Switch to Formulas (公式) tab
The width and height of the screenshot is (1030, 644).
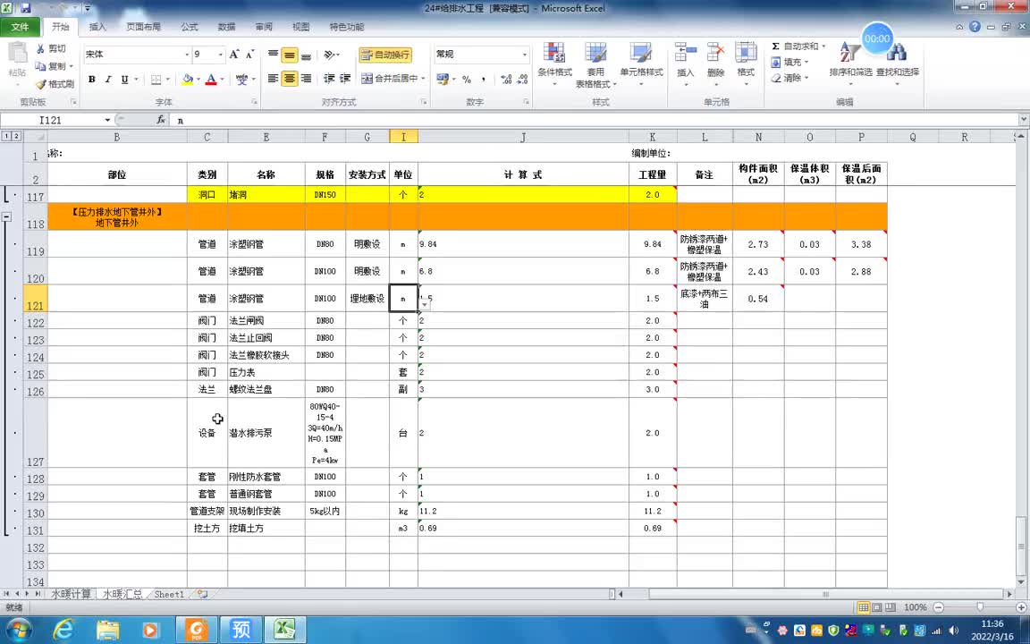click(190, 27)
